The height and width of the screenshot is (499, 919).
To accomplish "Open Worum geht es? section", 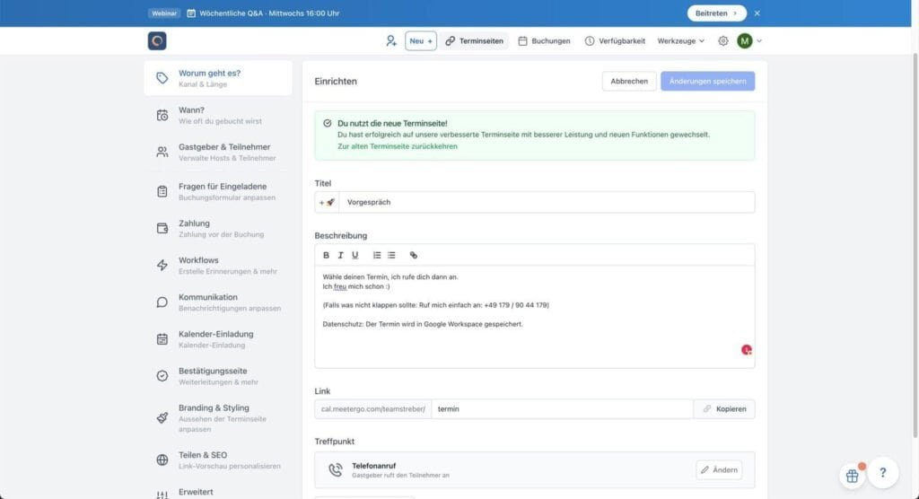I will (x=218, y=78).
